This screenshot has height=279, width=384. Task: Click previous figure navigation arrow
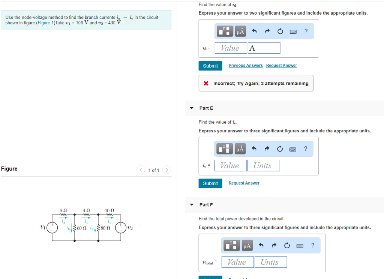point(141,170)
